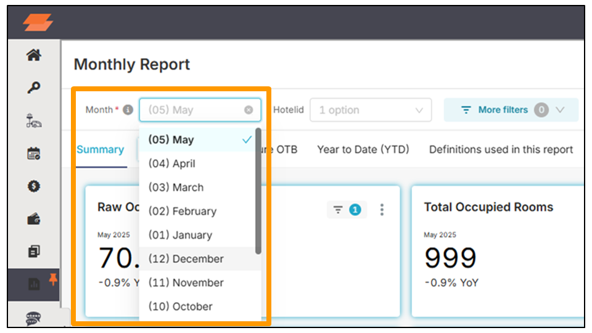Screen dimensions: 592x333
Task: Switch to Year to Date (YTD) tab
Action: [363, 149]
